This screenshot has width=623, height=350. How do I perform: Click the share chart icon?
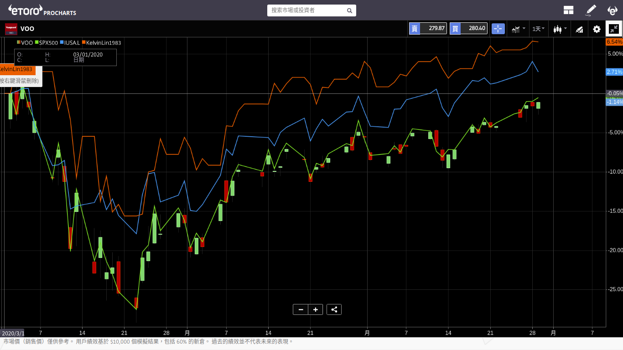pos(334,309)
